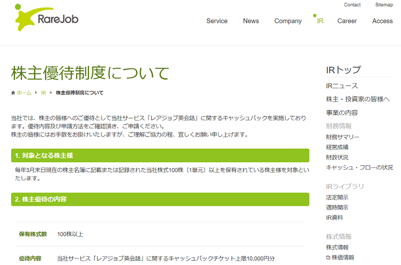
Task: Click the external link icon beside 株価情報
Action: point(328,258)
